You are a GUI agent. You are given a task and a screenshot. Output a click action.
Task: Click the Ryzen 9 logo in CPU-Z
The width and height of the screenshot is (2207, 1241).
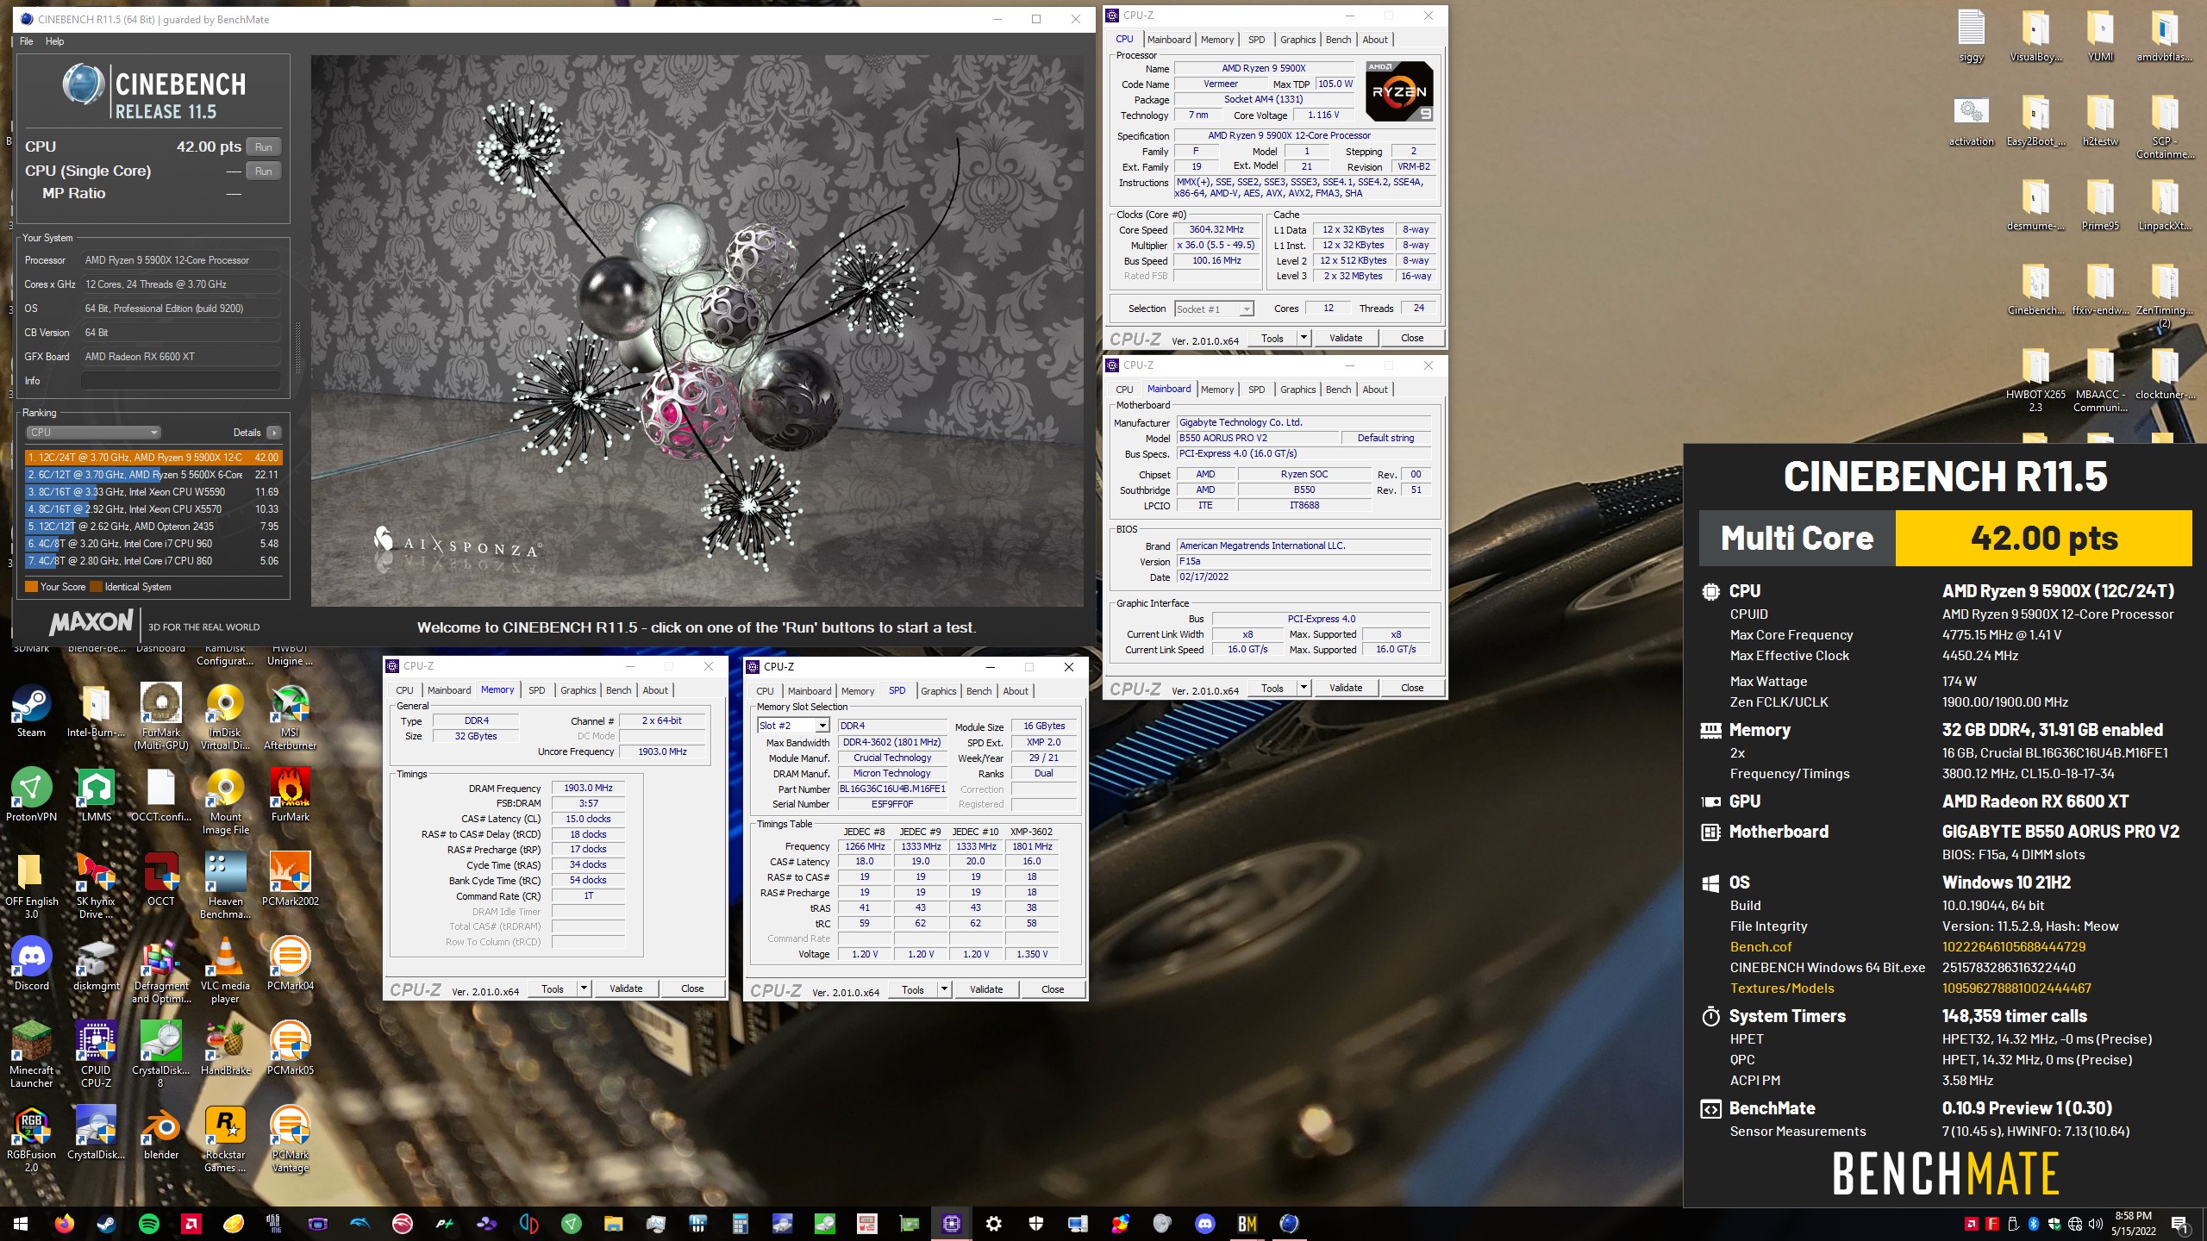pos(1399,91)
